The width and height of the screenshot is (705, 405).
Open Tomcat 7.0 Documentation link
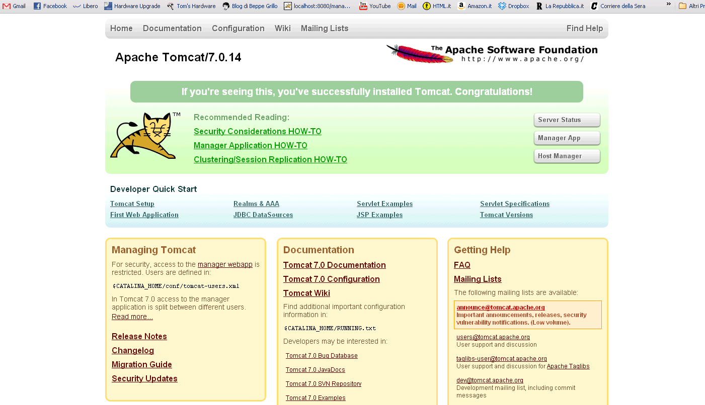(x=335, y=265)
